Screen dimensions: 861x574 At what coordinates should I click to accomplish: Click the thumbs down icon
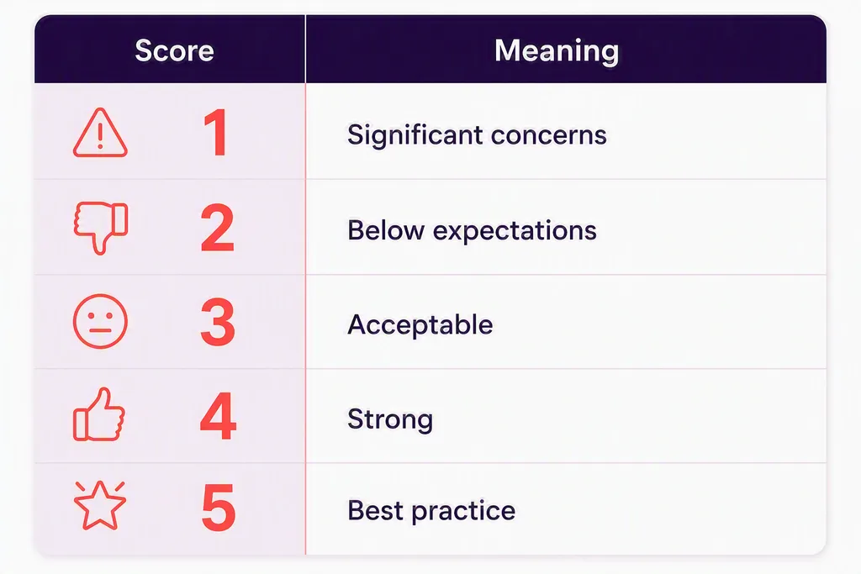tap(101, 229)
